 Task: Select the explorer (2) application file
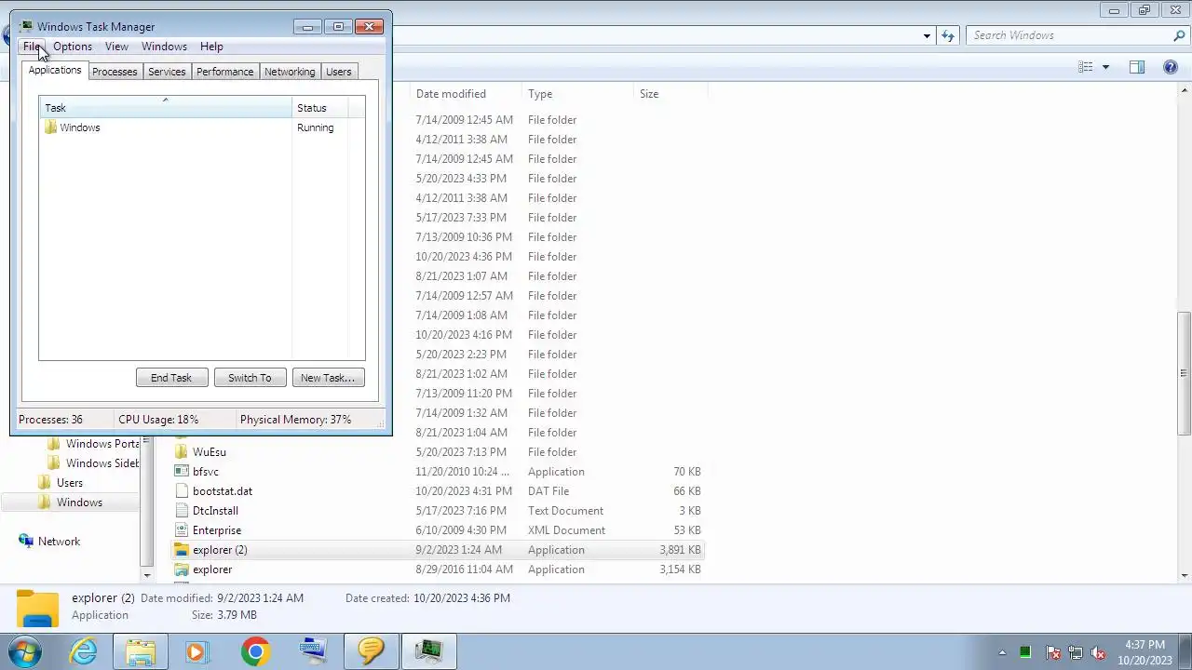point(438,550)
